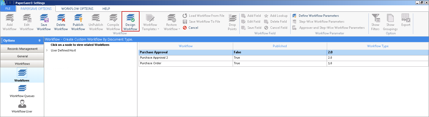This screenshot has height=117, width=429.
Task: Click the Save Workflow icon
Action: 44,22
